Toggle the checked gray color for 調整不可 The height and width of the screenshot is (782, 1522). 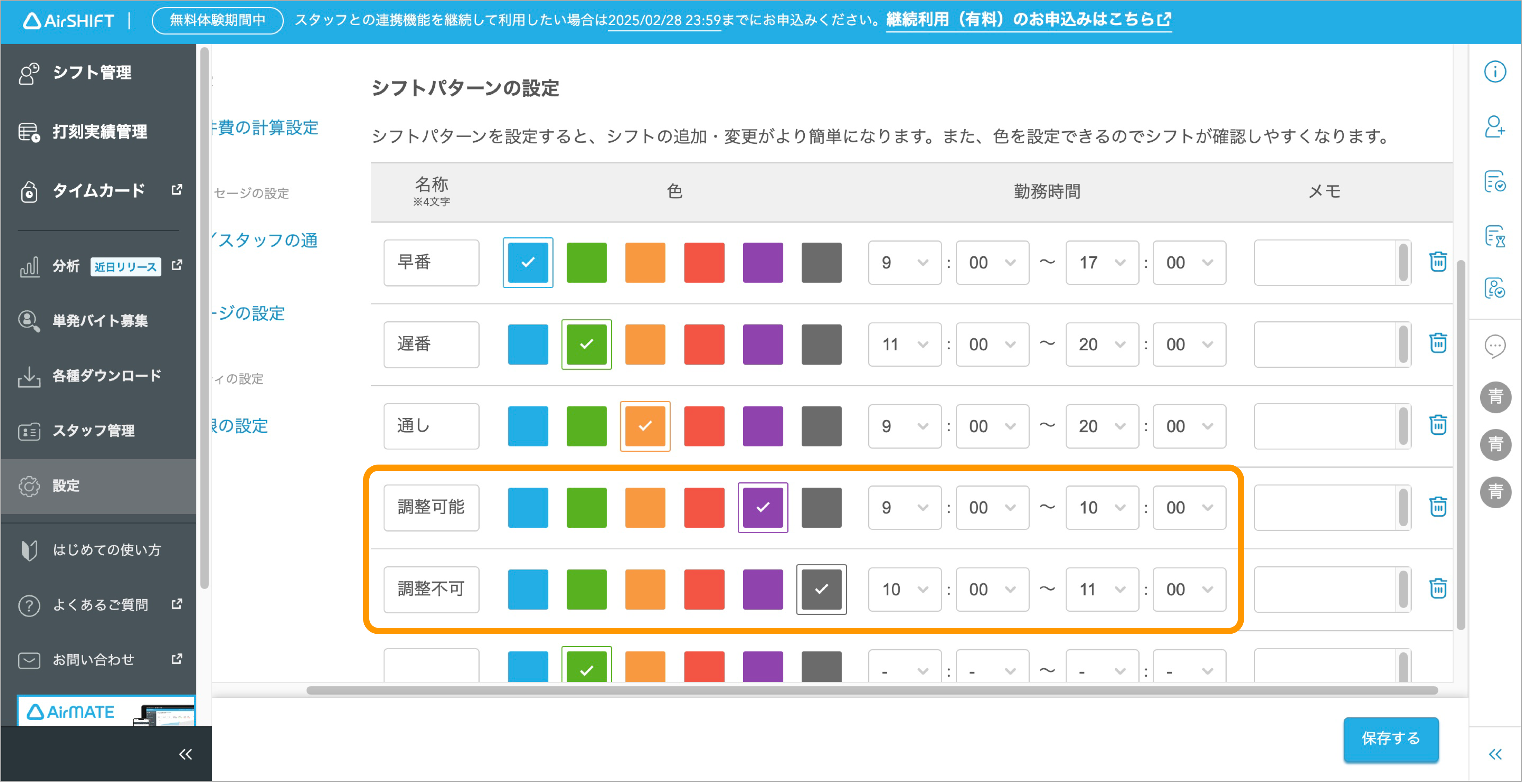pyautogui.click(x=821, y=589)
